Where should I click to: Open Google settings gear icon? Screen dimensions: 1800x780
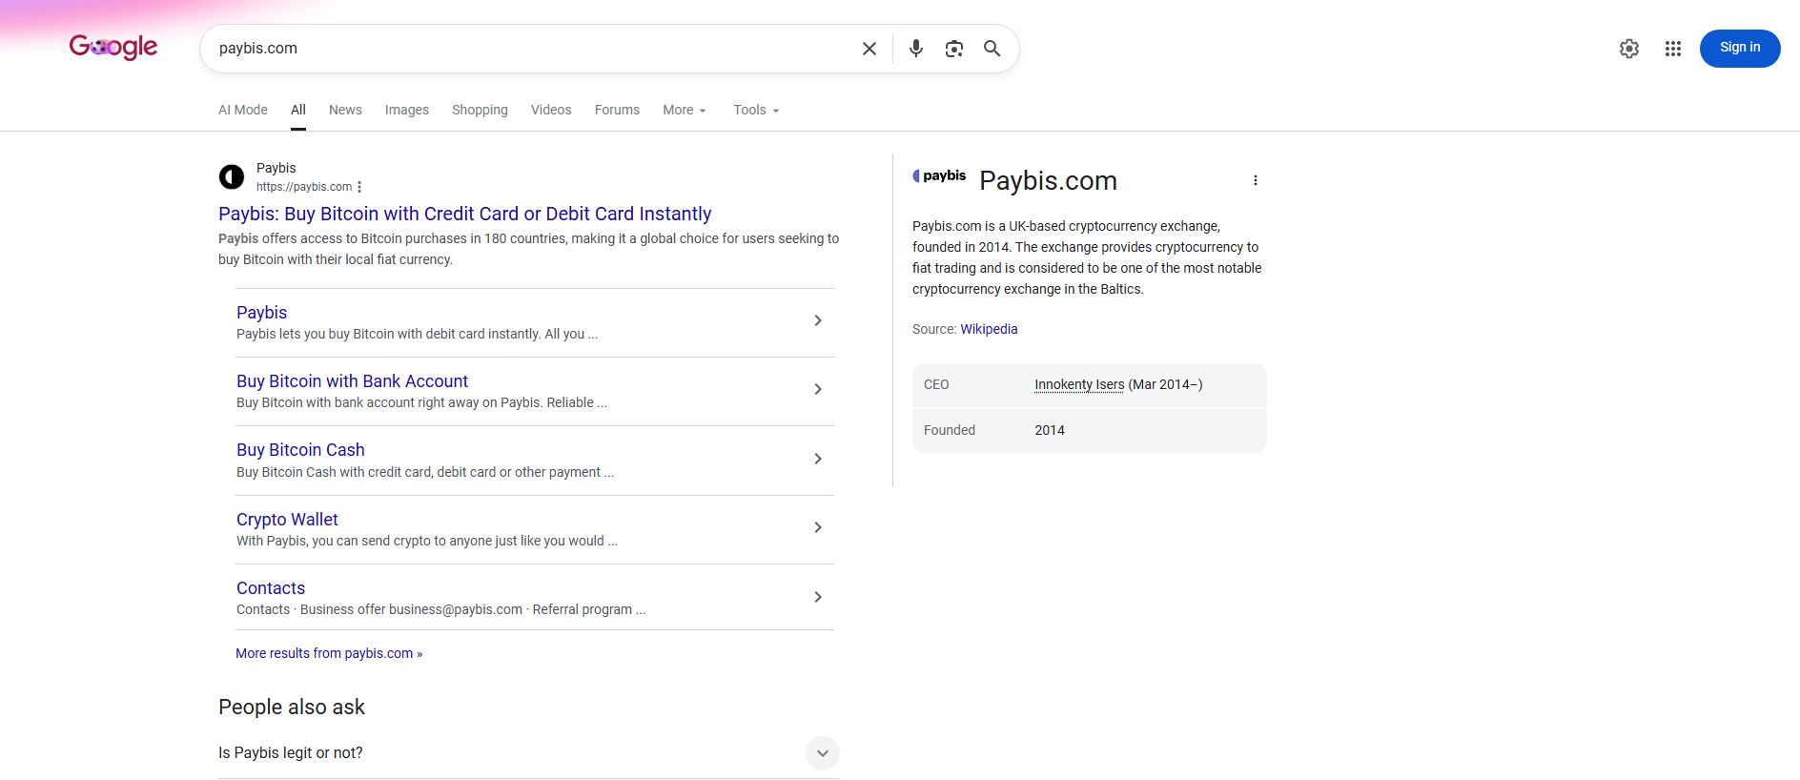tap(1629, 49)
